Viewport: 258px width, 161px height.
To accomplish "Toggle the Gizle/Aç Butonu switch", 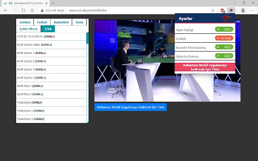I will [224, 56].
